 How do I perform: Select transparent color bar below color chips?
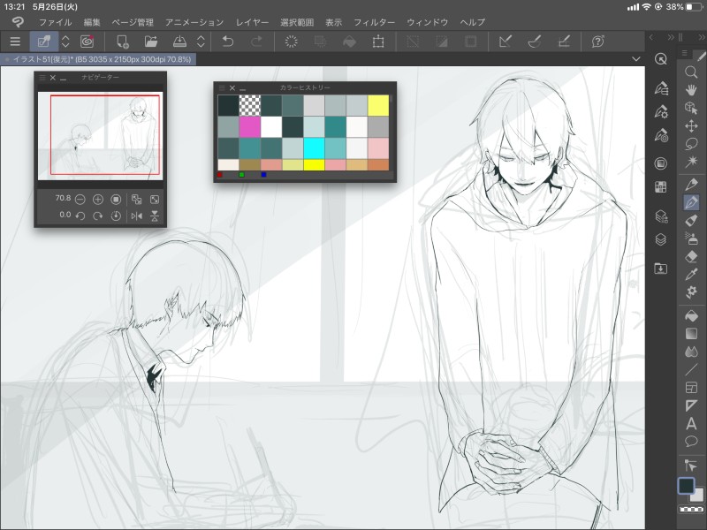point(691,510)
